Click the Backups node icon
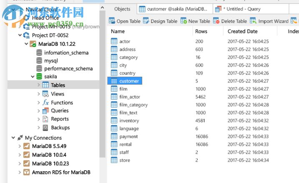299x183 pixels. (x=45, y=128)
